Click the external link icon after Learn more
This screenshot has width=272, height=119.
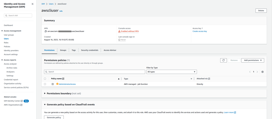235,112
